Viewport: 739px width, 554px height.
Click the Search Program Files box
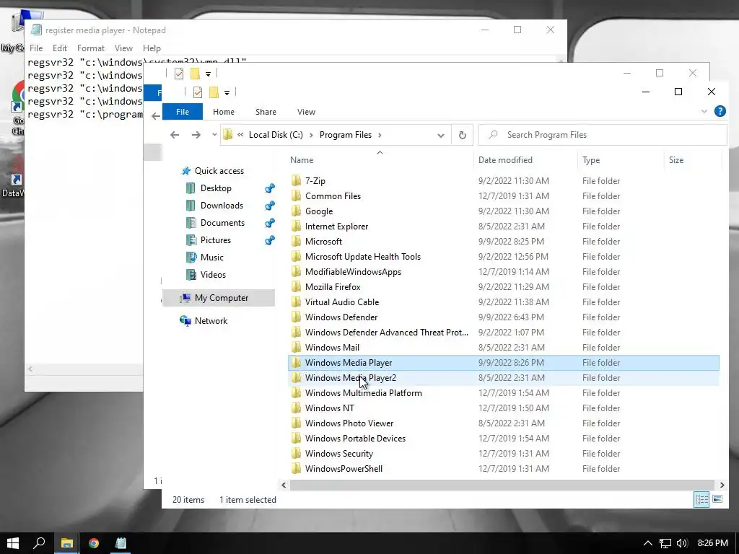[x=603, y=135]
